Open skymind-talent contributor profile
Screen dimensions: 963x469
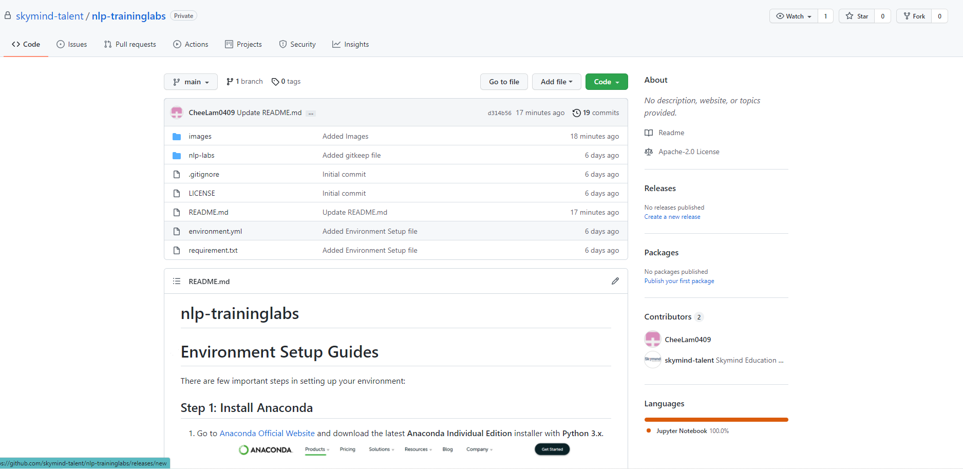tap(689, 360)
